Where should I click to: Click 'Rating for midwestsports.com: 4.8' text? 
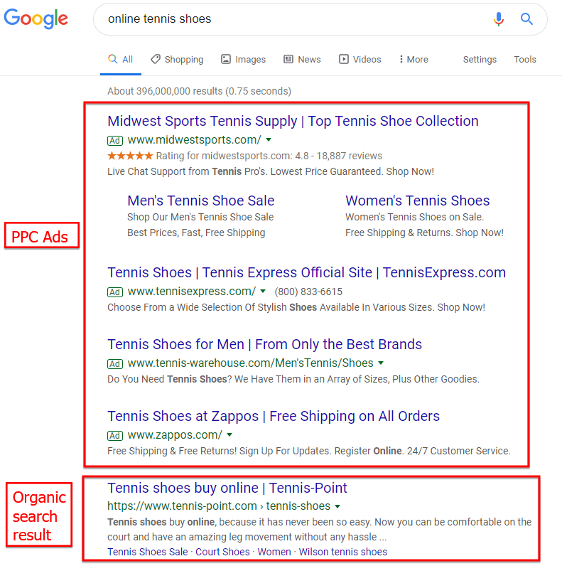point(269,156)
